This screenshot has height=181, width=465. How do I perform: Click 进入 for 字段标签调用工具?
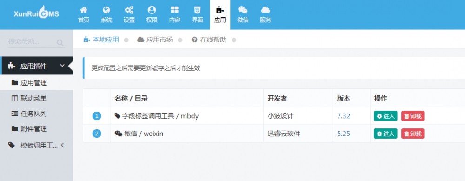pyautogui.click(x=385, y=116)
